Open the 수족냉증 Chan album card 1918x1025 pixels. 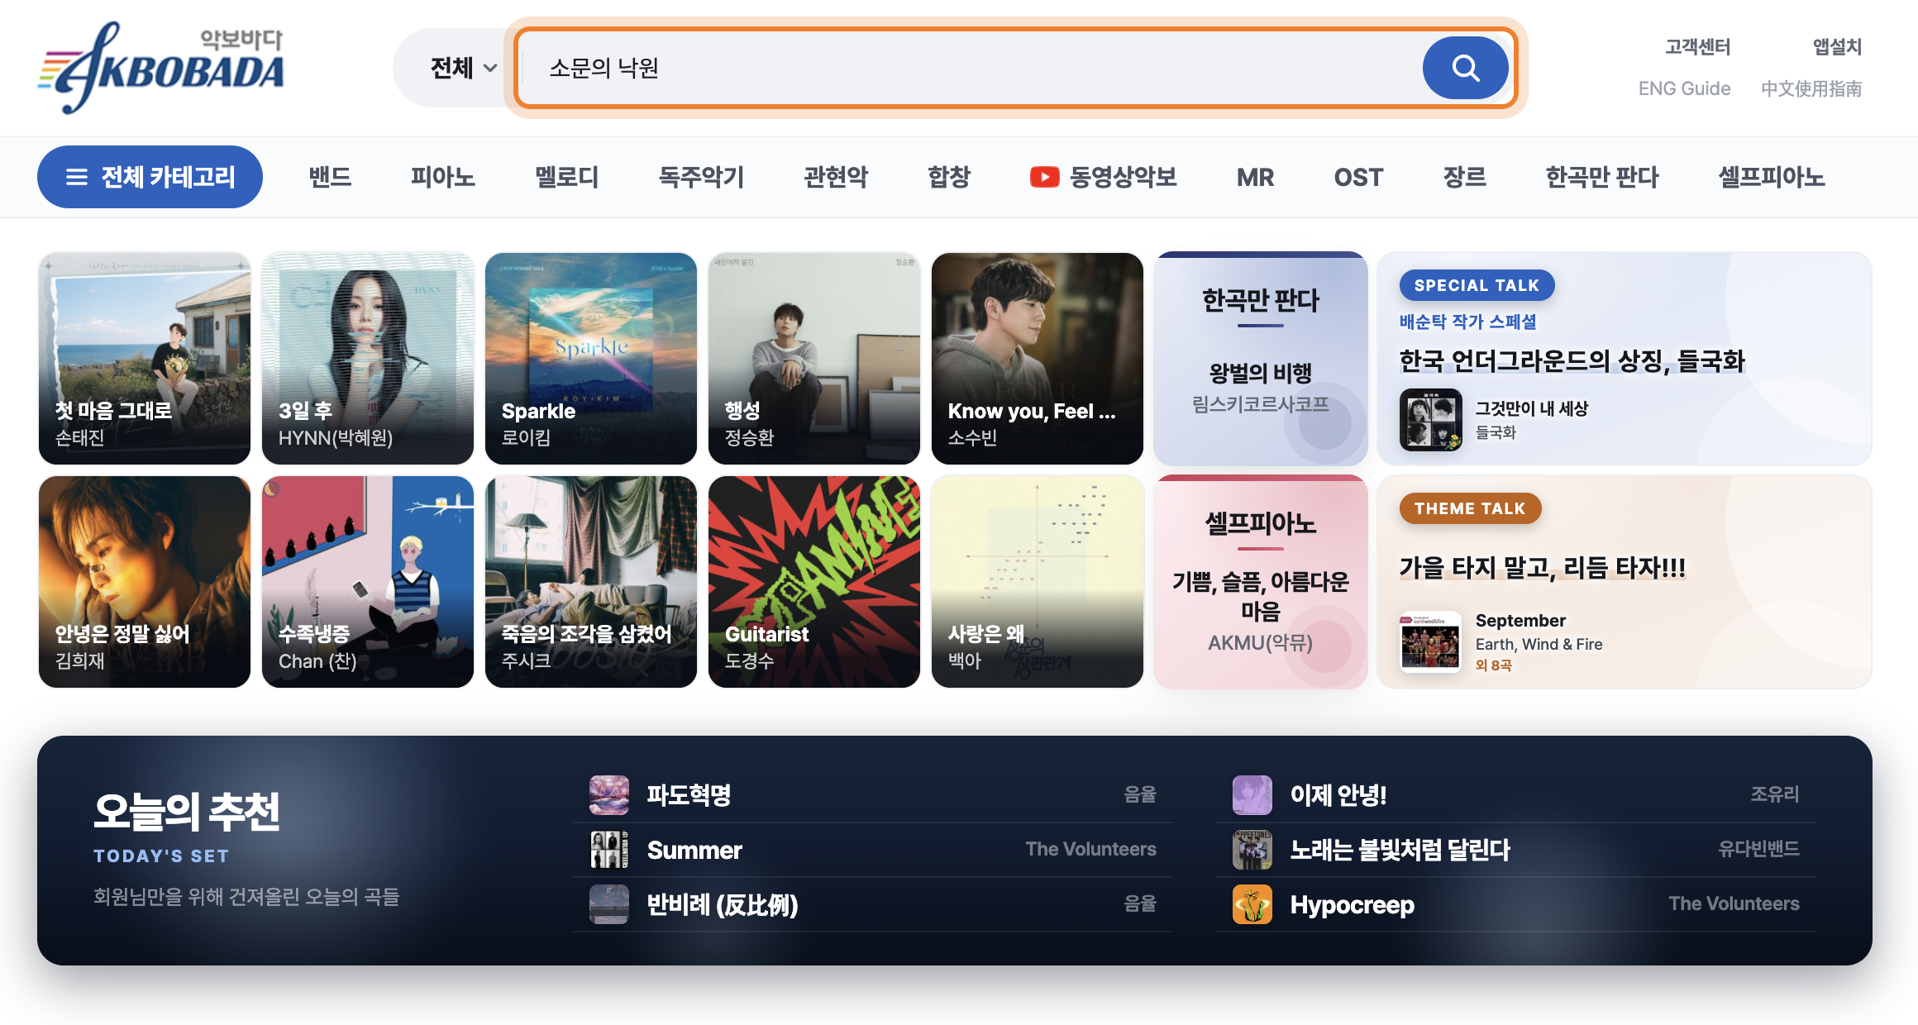tap(368, 582)
